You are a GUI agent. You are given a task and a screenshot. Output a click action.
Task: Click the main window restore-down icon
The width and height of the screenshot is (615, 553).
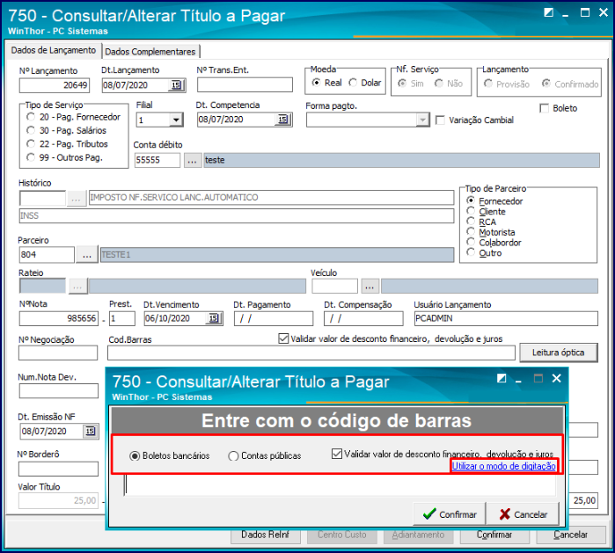pos(549,12)
